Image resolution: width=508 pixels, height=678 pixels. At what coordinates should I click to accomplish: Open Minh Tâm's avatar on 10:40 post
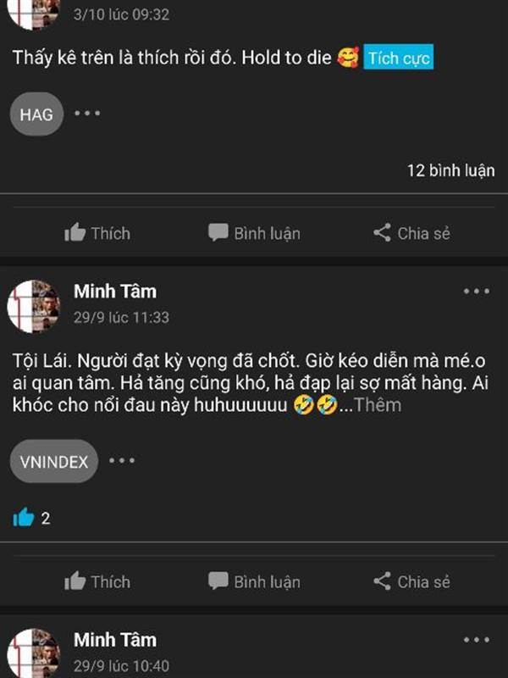pos(34,653)
